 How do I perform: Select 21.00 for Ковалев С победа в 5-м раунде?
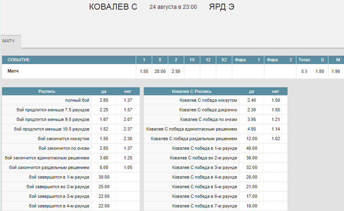pos(251,187)
